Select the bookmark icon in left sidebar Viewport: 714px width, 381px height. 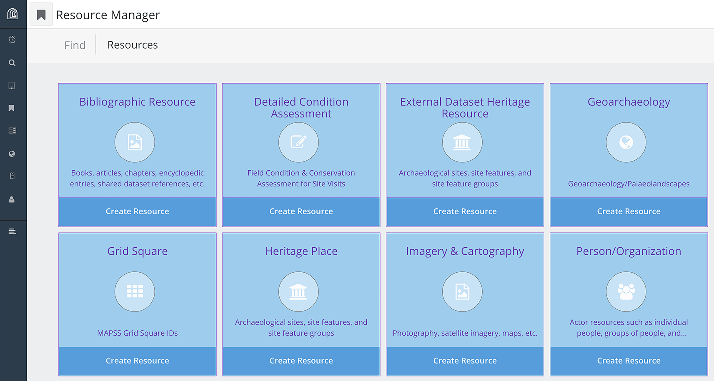pyautogui.click(x=12, y=108)
